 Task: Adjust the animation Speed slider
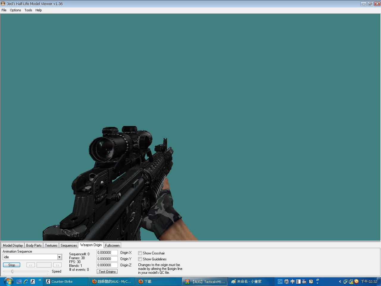13,271
